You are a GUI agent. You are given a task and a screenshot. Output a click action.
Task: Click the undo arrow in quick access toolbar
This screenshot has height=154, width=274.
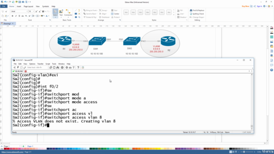(x=6, y=2)
